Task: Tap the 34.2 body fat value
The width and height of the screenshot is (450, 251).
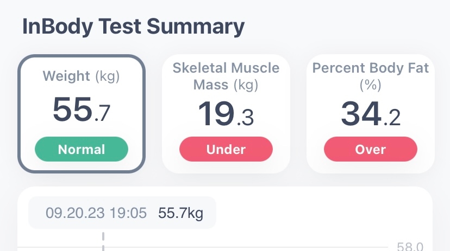Action: pos(371,113)
